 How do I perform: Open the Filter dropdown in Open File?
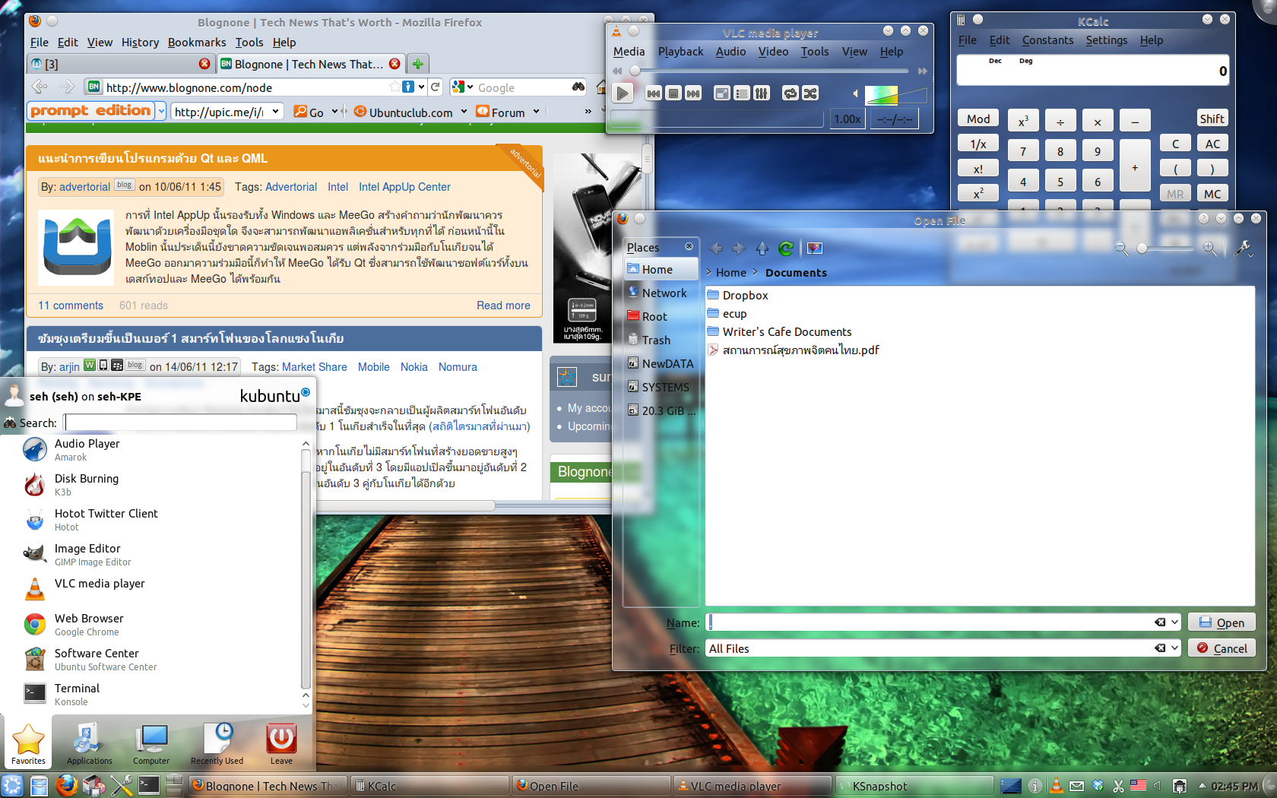(x=1174, y=648)
